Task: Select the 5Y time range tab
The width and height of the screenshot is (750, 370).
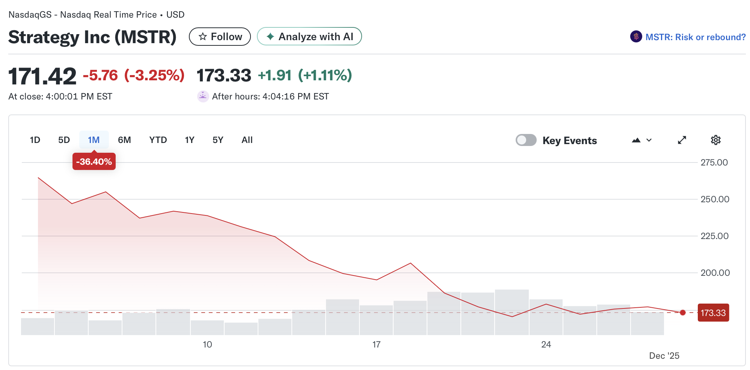Action: point(217,140)
